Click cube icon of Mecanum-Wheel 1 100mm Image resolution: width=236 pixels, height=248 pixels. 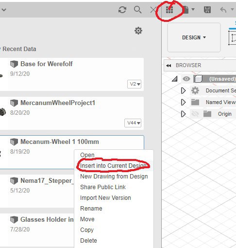tap(14, 142)
